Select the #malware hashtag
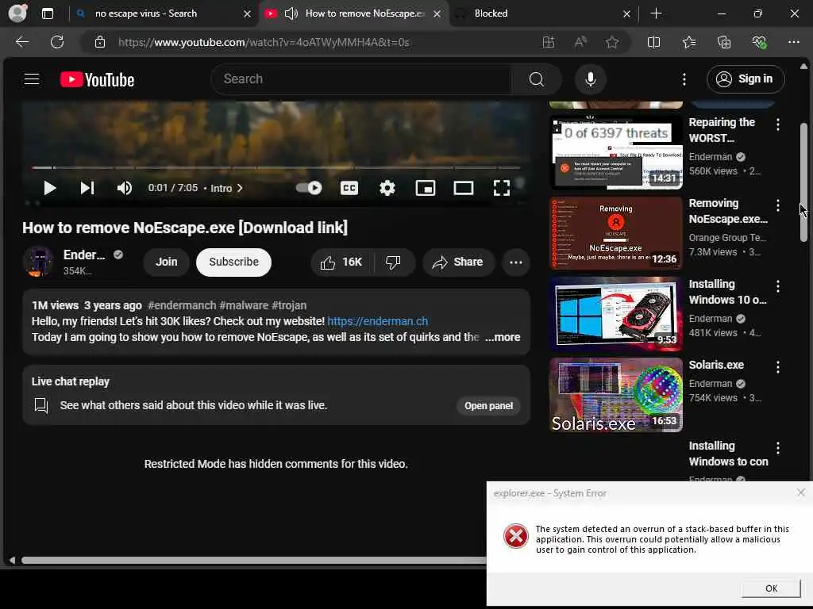This screenshot has height=609, width=813. (244, 305)
